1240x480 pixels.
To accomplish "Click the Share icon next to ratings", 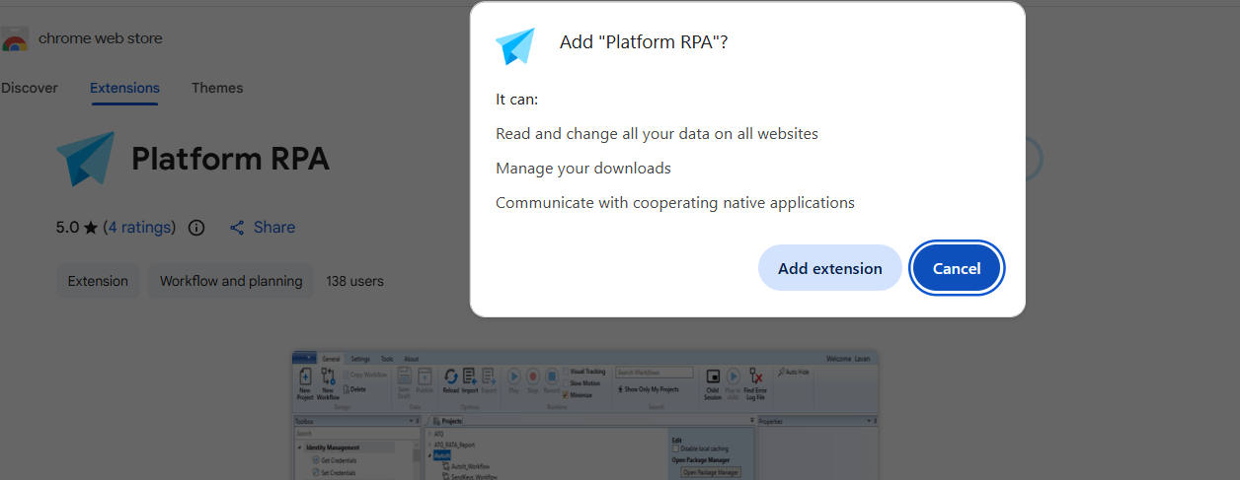I will click(237, 228).
